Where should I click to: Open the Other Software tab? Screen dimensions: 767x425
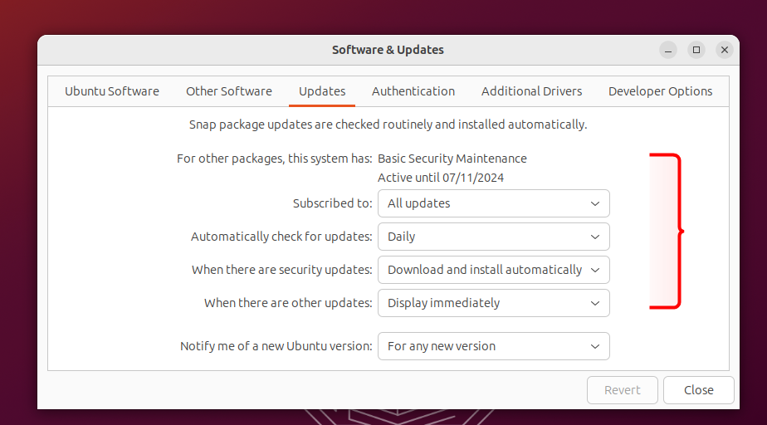(229, 91)
